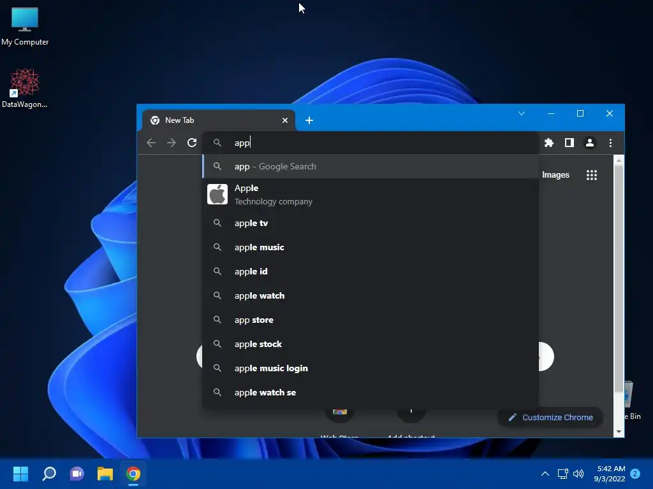
Task: Open Google apps grid icon
Action: (592, 174)
